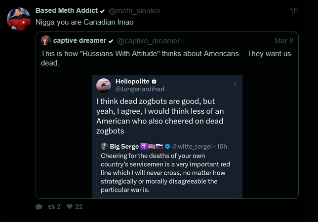Image resolution: width=318 pixels, height=222 pixels.
Task: Click Heliopolite's round profile picture
Action: coord(104,85)
